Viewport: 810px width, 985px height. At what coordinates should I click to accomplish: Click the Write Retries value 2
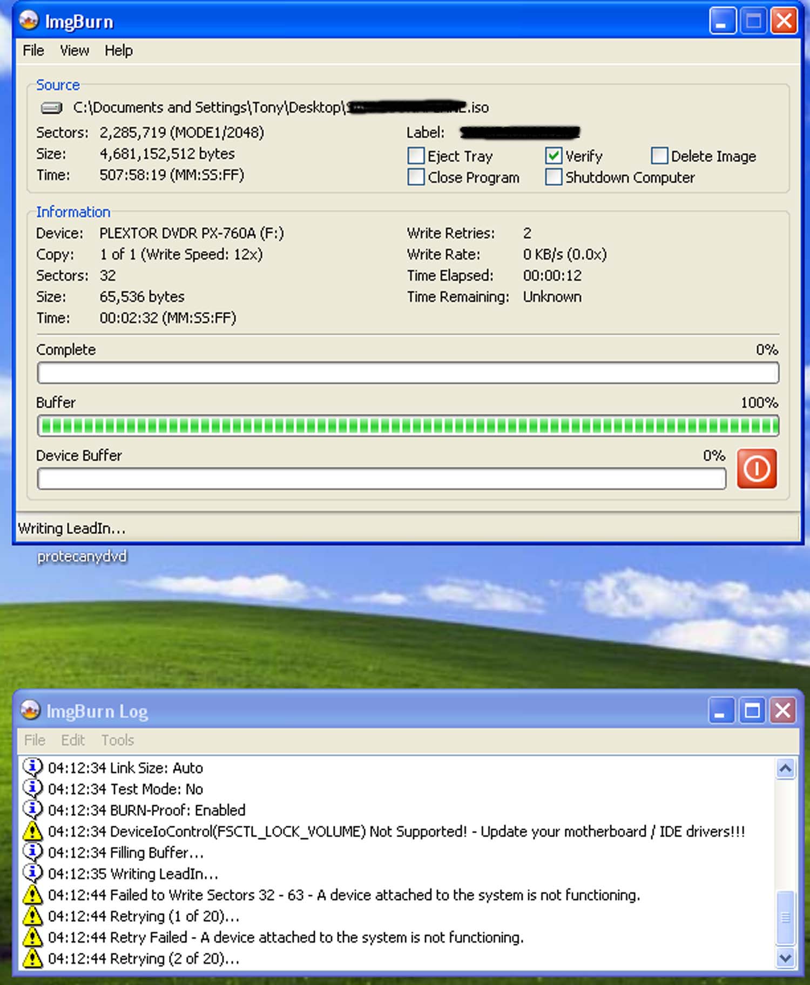pos(527,233)
